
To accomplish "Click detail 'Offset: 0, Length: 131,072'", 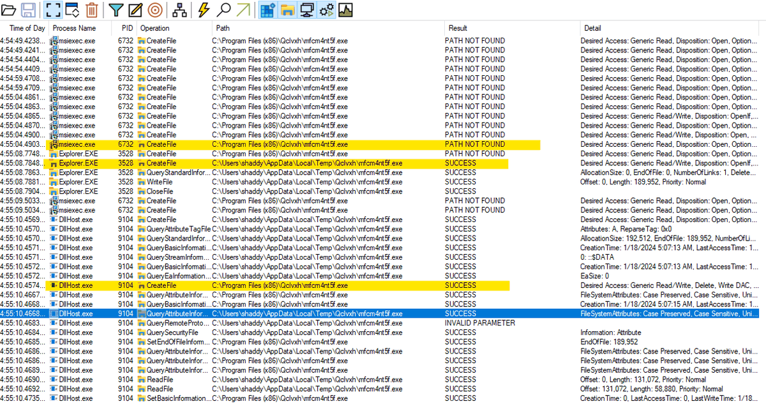I will pyautogui.click(x=643, y=380).
